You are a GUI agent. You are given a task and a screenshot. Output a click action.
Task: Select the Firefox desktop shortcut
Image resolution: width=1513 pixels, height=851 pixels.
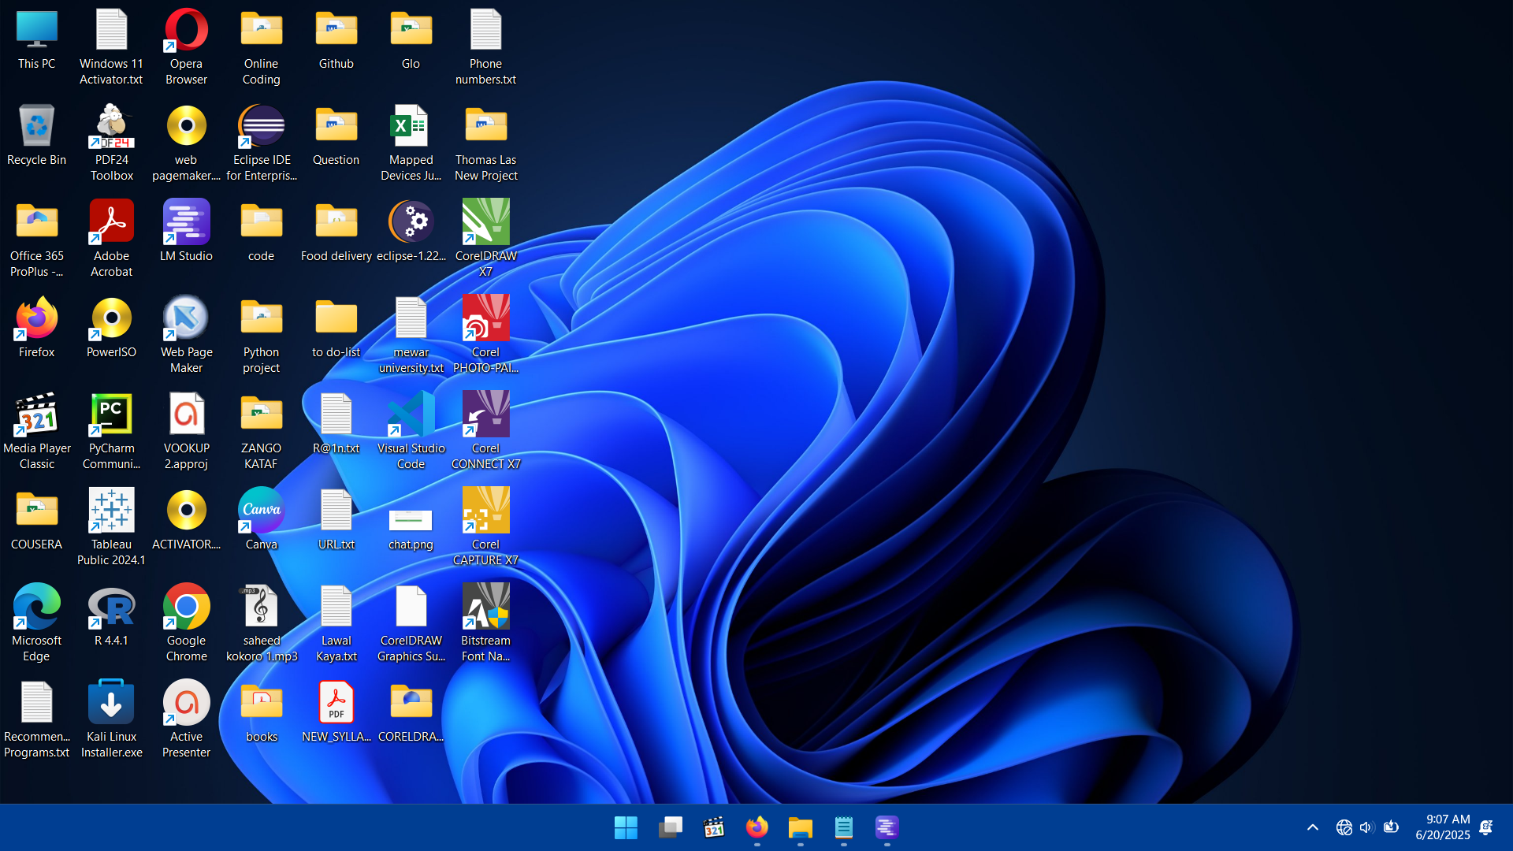pos(37,328)
